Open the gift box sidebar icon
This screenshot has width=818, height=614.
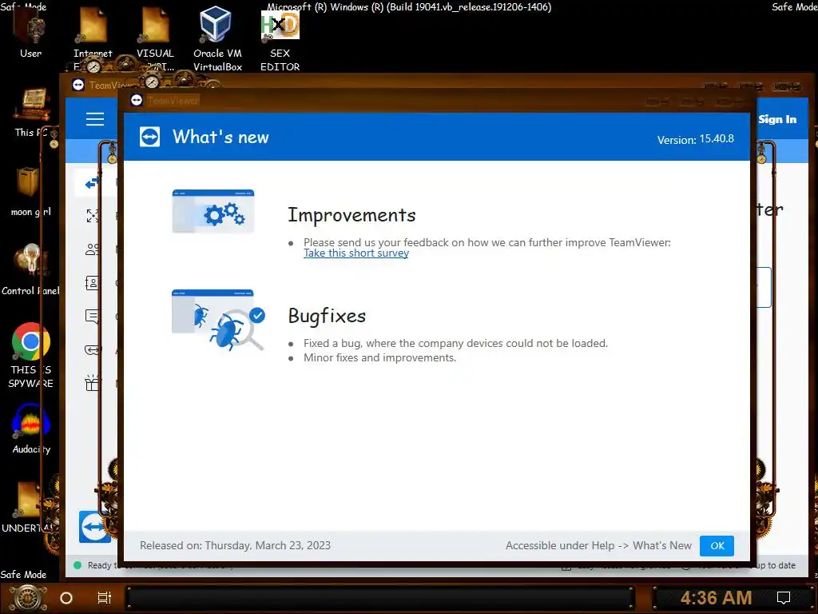[x=92, y=383]
